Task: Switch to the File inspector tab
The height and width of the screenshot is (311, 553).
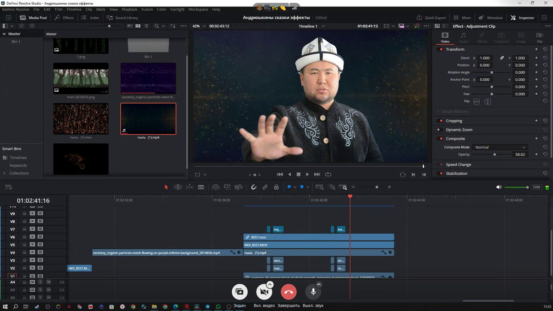Action: 539,37
